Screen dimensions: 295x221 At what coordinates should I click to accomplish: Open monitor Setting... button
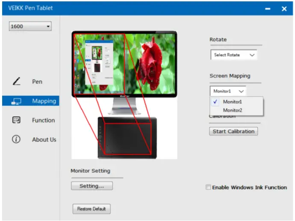(x=92, y=186)
